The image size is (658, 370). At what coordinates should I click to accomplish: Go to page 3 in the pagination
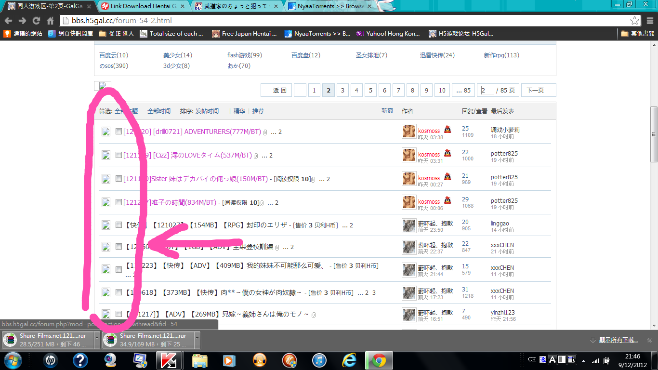(342, 90)
